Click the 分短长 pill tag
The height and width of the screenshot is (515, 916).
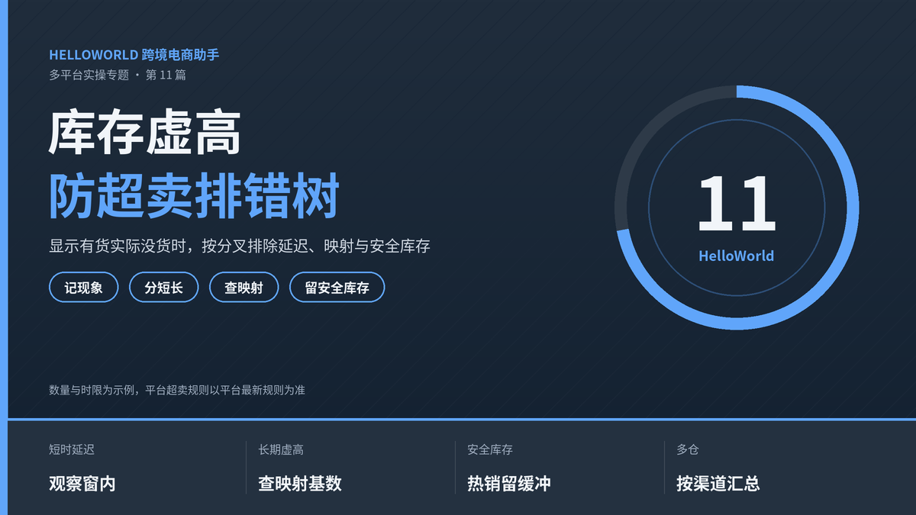[x=164, y=288]
